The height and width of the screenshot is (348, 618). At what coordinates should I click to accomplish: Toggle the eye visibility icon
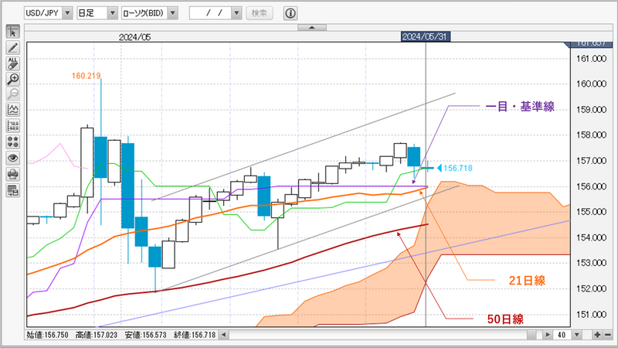pyautogui.click(x=12, y=159)
